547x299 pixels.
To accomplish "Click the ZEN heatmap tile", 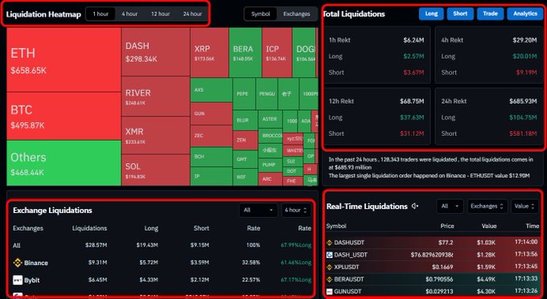I will 245,140.
